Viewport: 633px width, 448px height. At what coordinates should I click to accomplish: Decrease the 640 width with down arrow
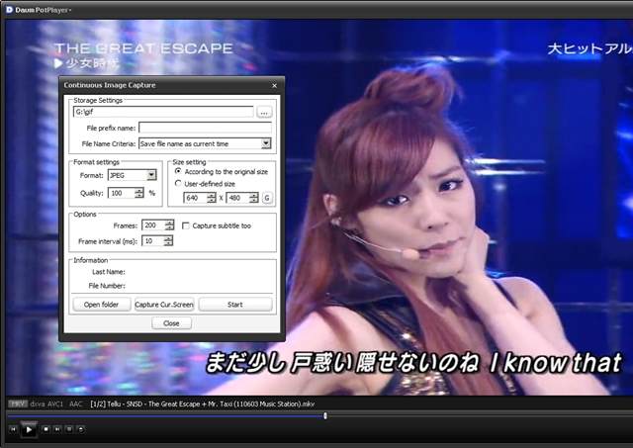(212, 200)
